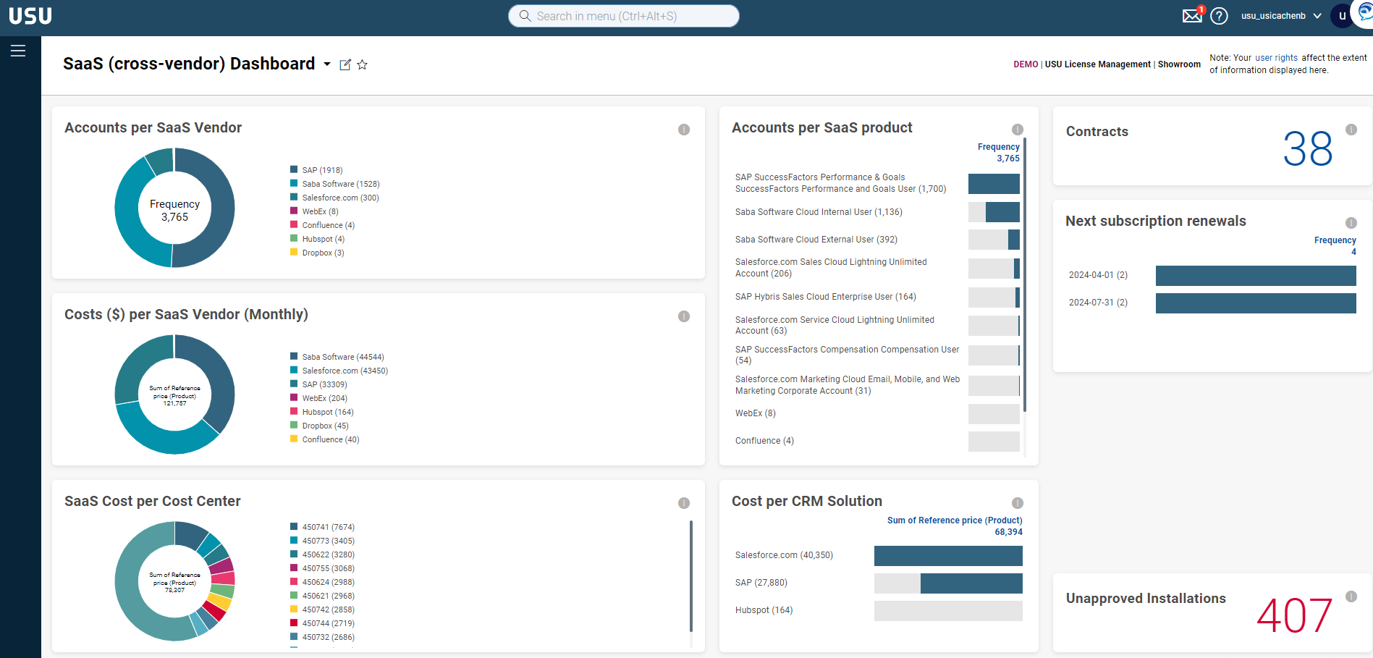Toggle Saba Software (1528) legend swatch
The image size is (1373, 658).
coord(294,183)
